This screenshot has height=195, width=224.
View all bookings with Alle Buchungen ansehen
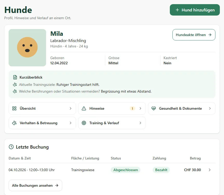pos(35,185)
